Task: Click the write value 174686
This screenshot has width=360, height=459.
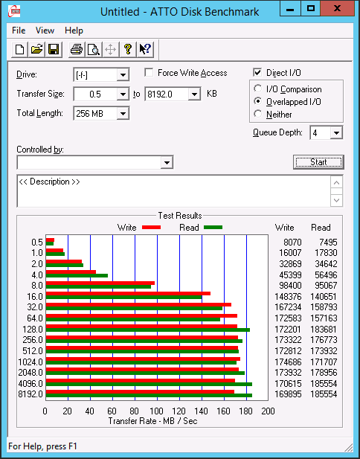Action: (288, 362)
